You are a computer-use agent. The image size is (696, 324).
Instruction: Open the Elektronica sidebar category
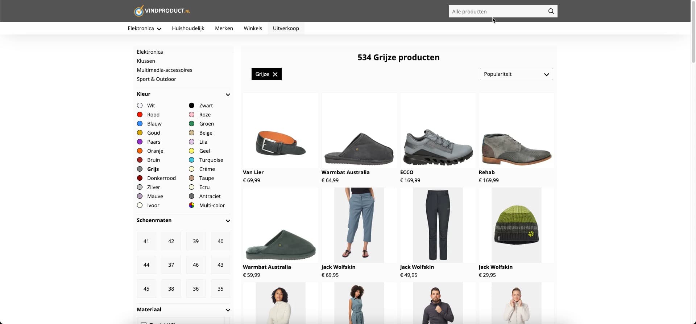[x=150, y=52]
